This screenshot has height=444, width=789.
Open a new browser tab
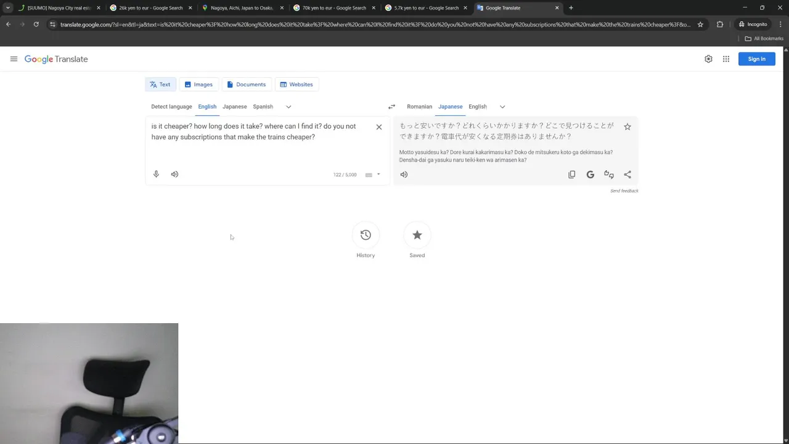coord(571,8)
